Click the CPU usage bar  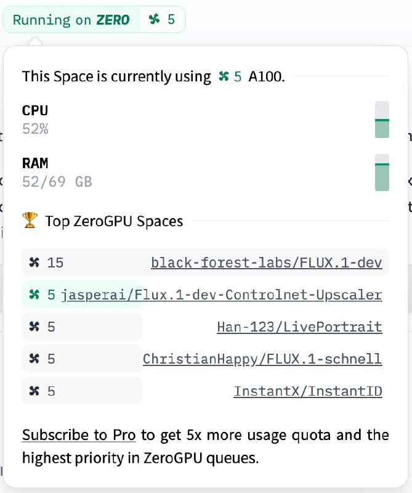(x=382, y=120)
